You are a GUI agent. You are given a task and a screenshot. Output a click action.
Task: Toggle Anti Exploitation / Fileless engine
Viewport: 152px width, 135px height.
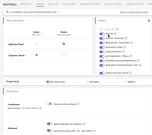point(102,56)
